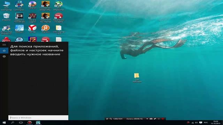Screen dimensions: 223x125
Task: Open the network icon in the system tray
Action: click(x=193, y=123)
